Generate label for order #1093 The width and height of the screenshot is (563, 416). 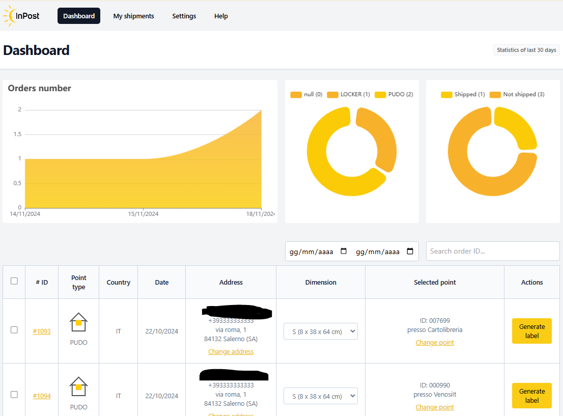[x=532, y=331]
